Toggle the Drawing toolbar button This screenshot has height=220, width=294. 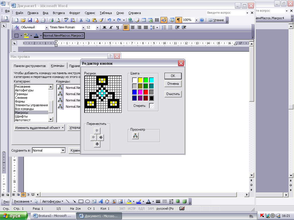coord(163,20)
